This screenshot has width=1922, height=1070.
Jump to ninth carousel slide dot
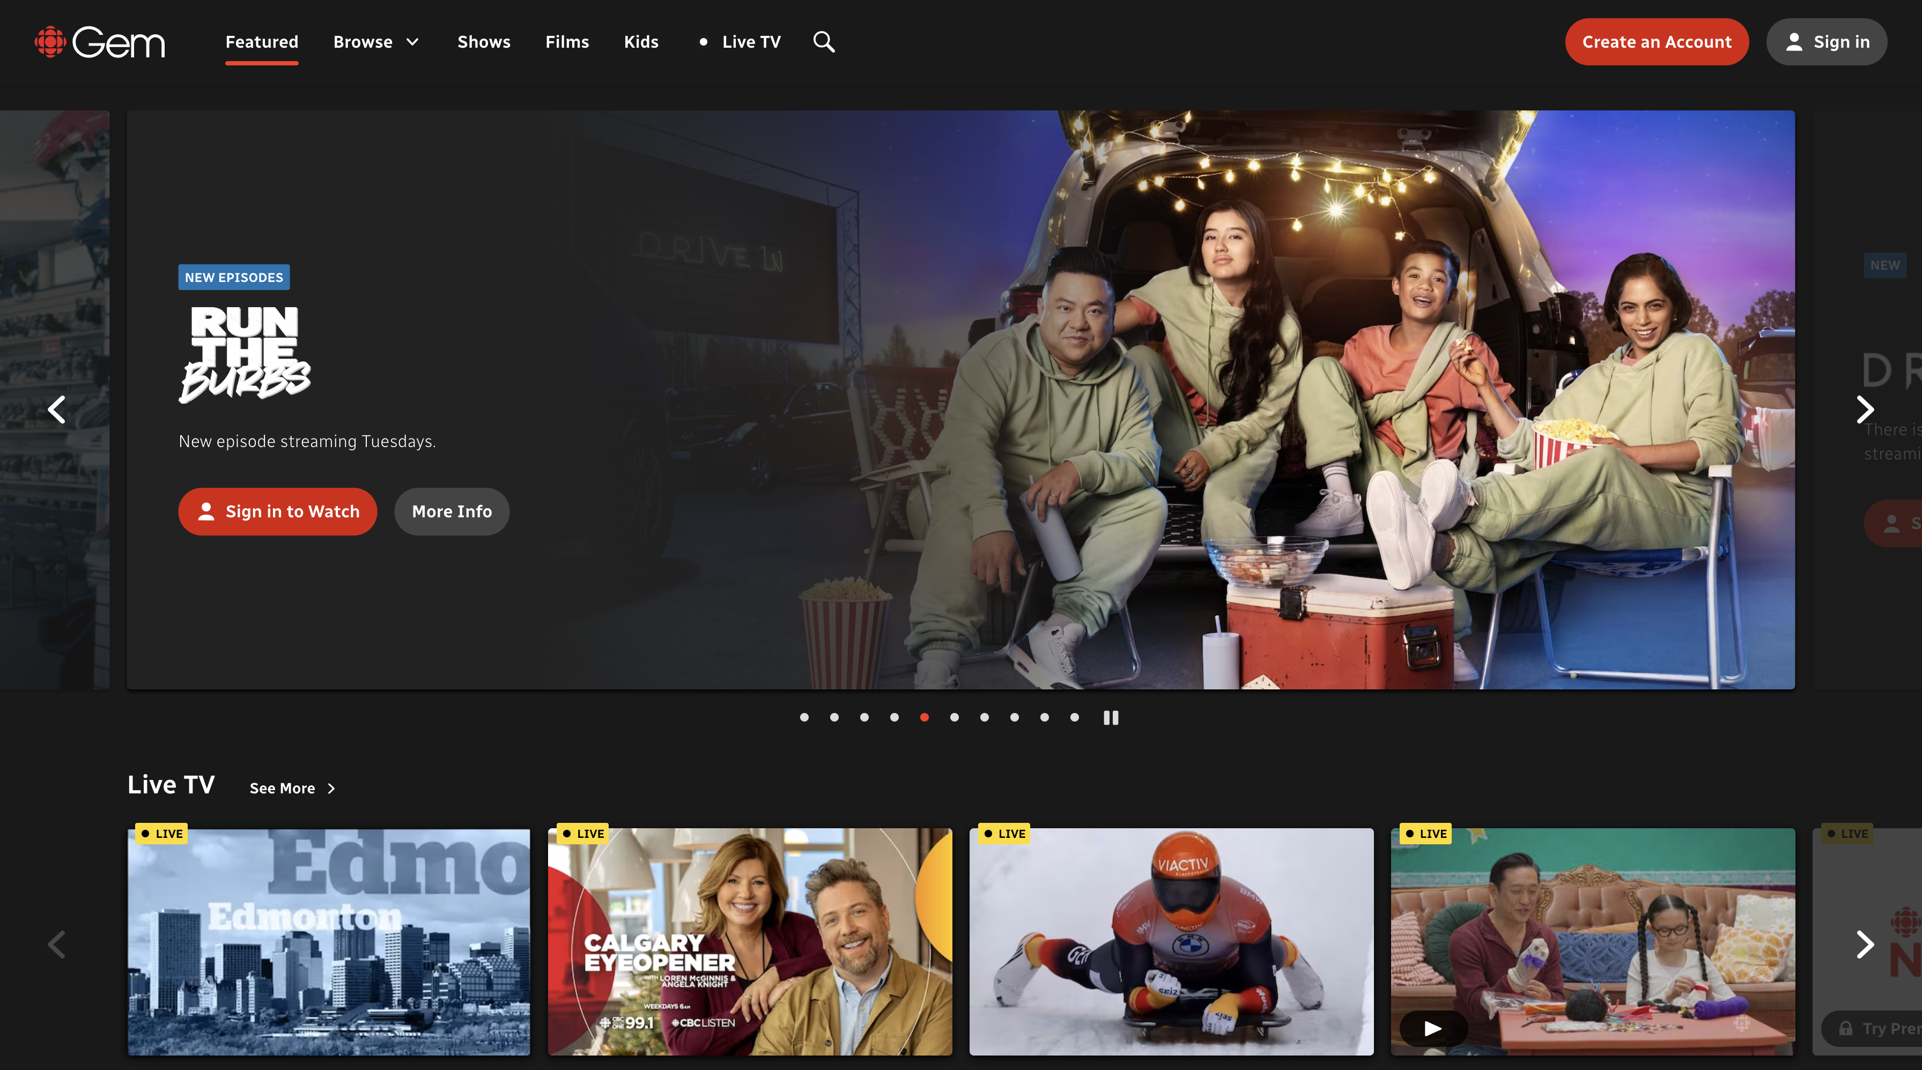tap(1045, 717)
